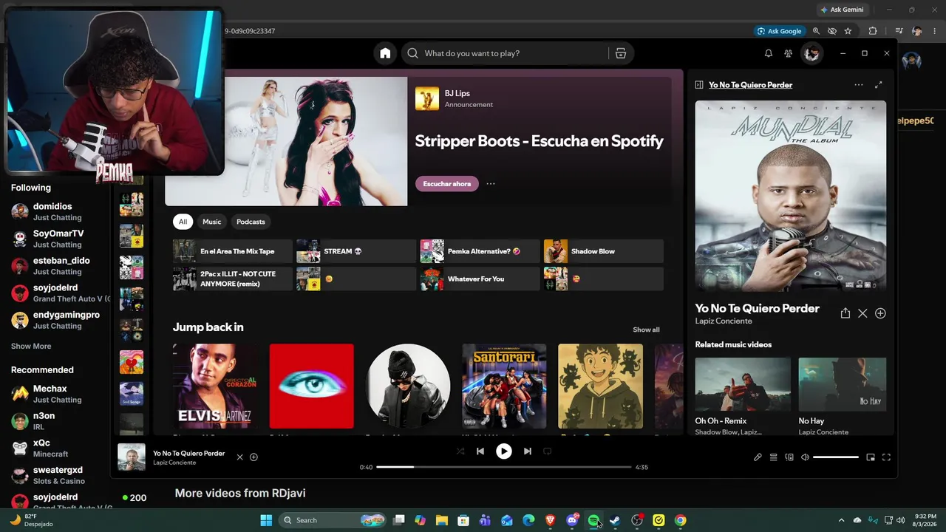This screenshot has width=946, height=532.
Task: Open Chrome's zoom magnifier icon in the address bar
Action: point(816,31)
